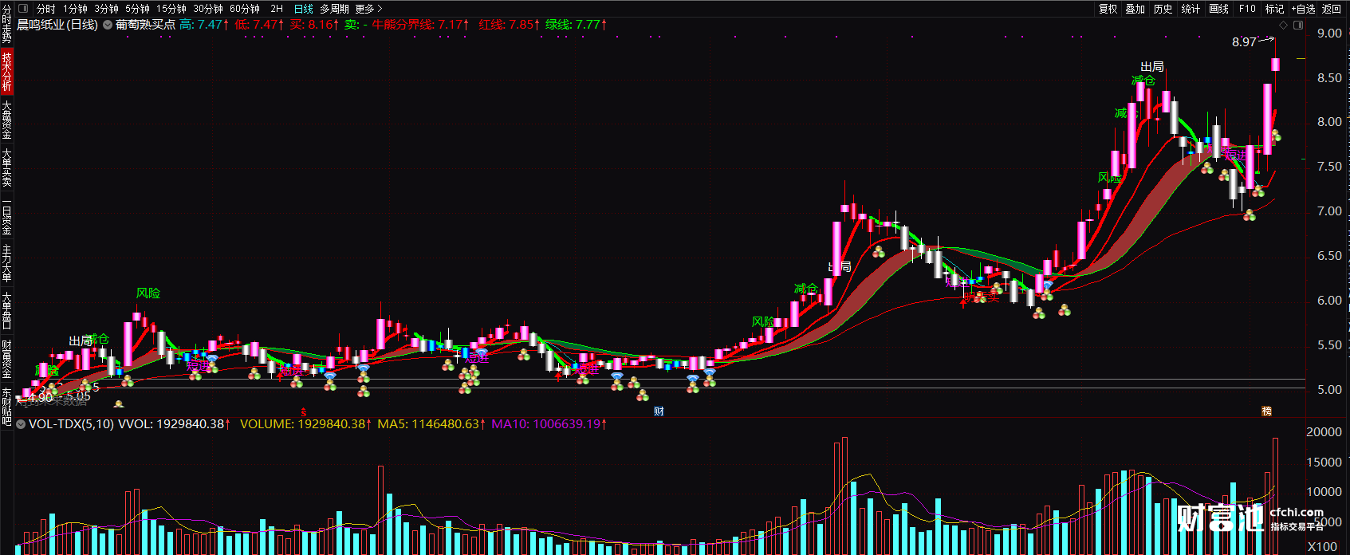This screenshot has height=555, width=1350.
Task: Open the 大盘资金 sidebar tab
Action: [x=6, y=120]
